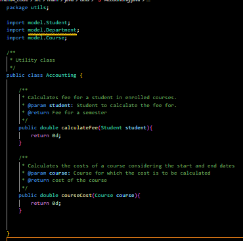Screen dimensions: 243x241
Task: Click the "Course" type in courseCost's parameters
Action: click(104, 195)
